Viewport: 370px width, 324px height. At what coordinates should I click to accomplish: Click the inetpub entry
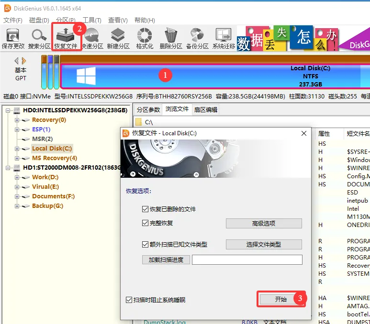357,201
